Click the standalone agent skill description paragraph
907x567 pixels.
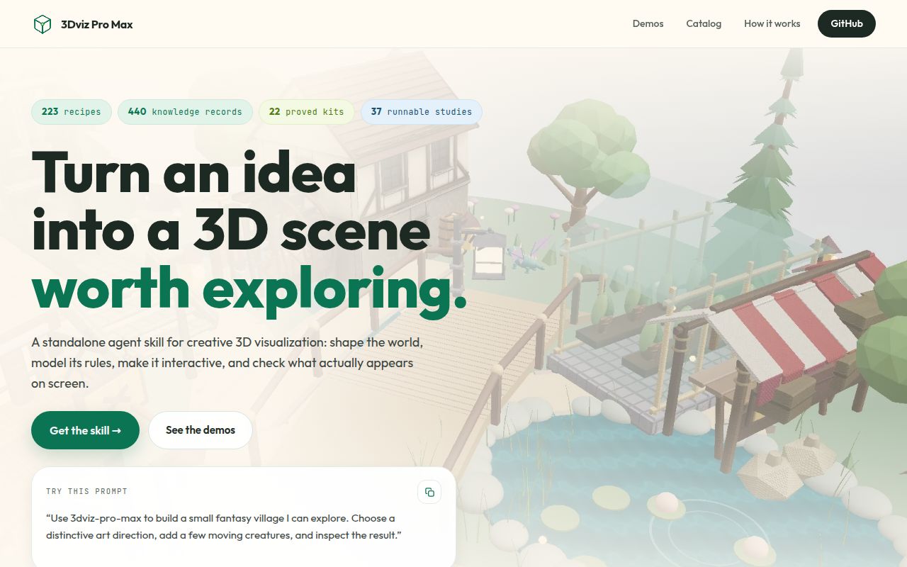pyautogui.click(x=227, y=363)
